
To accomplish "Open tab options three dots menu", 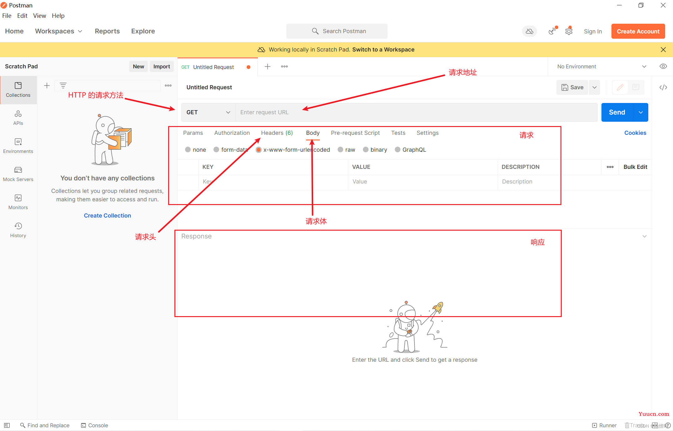I will pyautogui.click(x=284, y=66).
